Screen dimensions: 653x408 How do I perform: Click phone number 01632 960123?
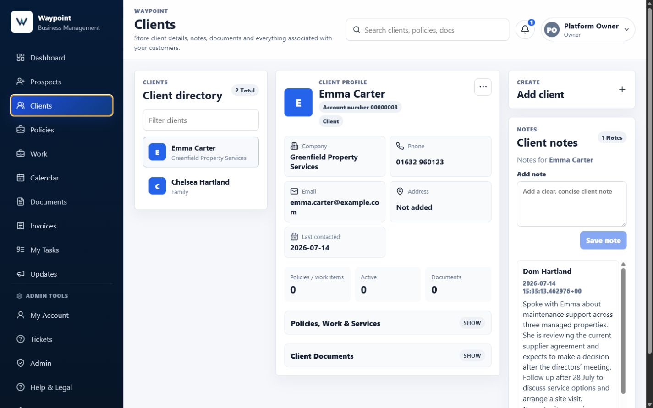[x=420, y=162]
